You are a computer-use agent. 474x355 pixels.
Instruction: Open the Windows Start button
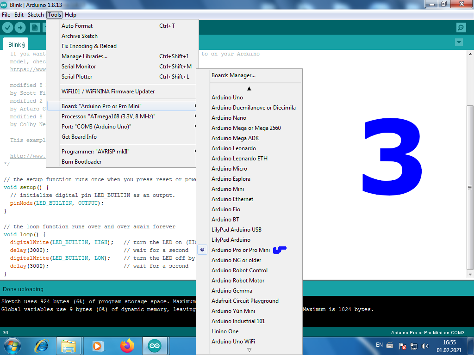12,346
